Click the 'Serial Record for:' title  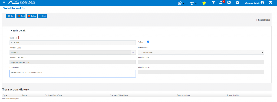[x=15, y=8]
